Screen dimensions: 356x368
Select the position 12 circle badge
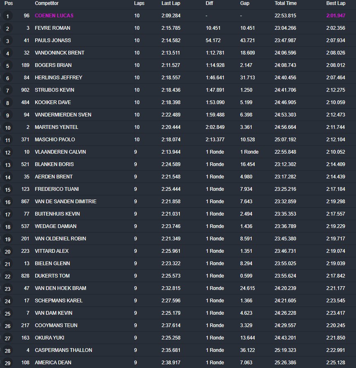pyautogui.click(x=8, y=153)
